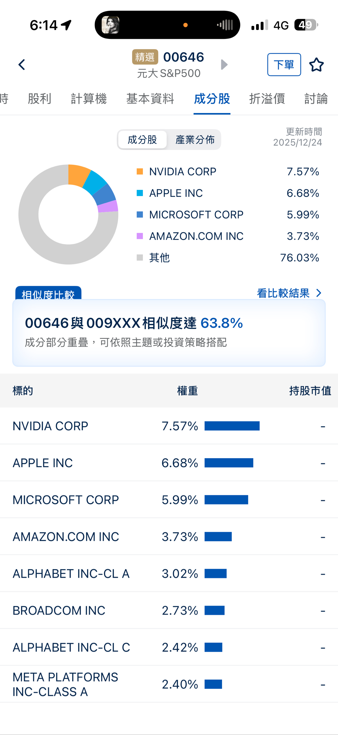
Task: Tap the cyan APPLE INC legend square
Action: [x=140, y=193]
